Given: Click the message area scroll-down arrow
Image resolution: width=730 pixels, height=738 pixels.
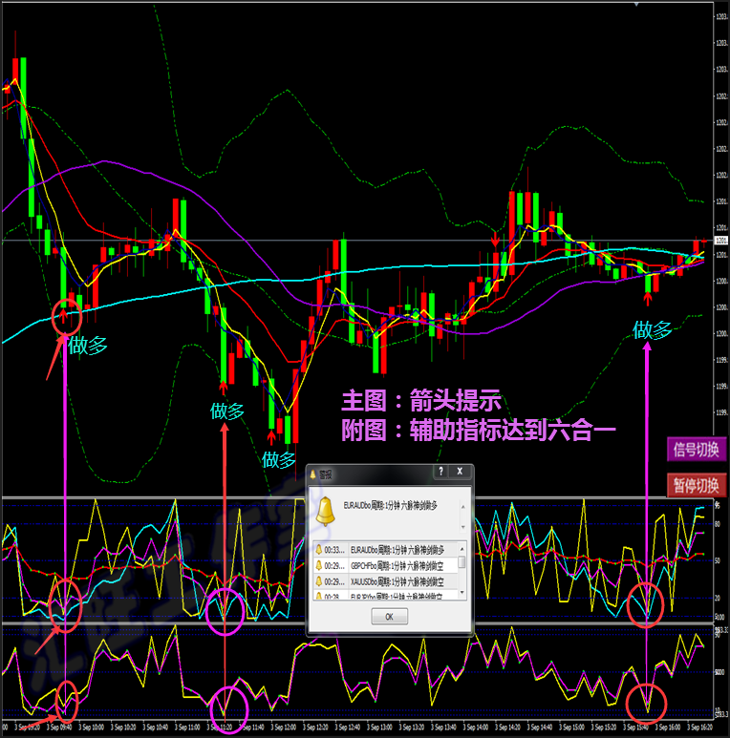Looking at the screenshot, I should click(x=463, y=526).
